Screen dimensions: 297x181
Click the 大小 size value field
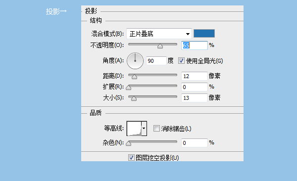pos(195,98)
